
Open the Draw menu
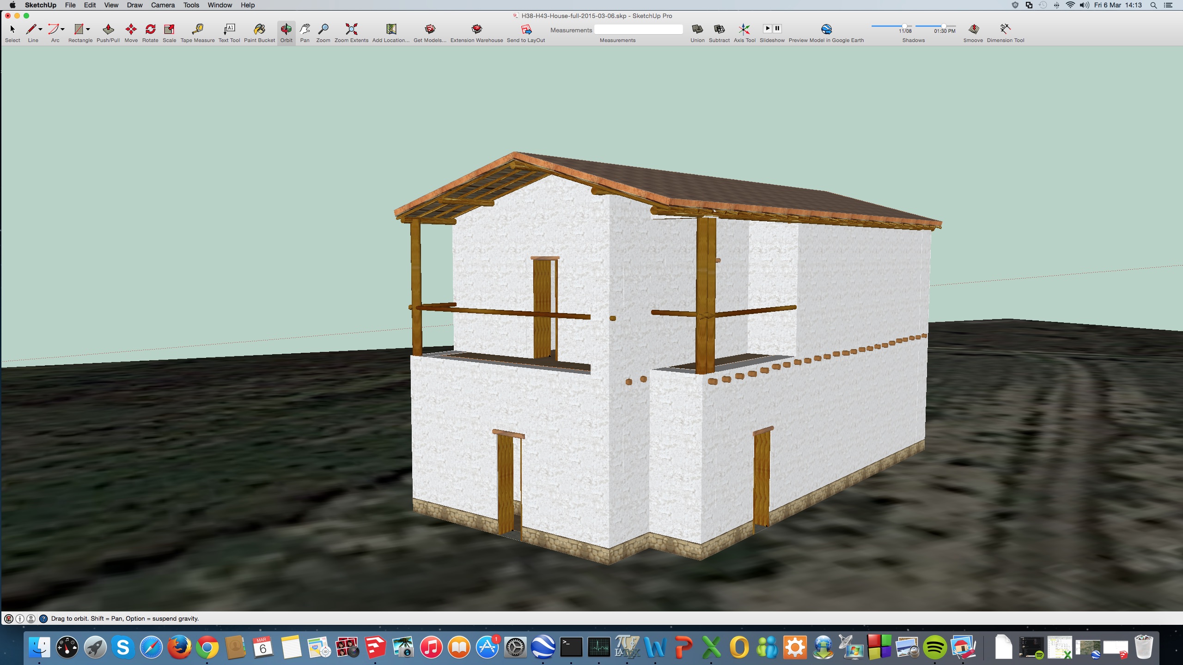click(134, 5)
